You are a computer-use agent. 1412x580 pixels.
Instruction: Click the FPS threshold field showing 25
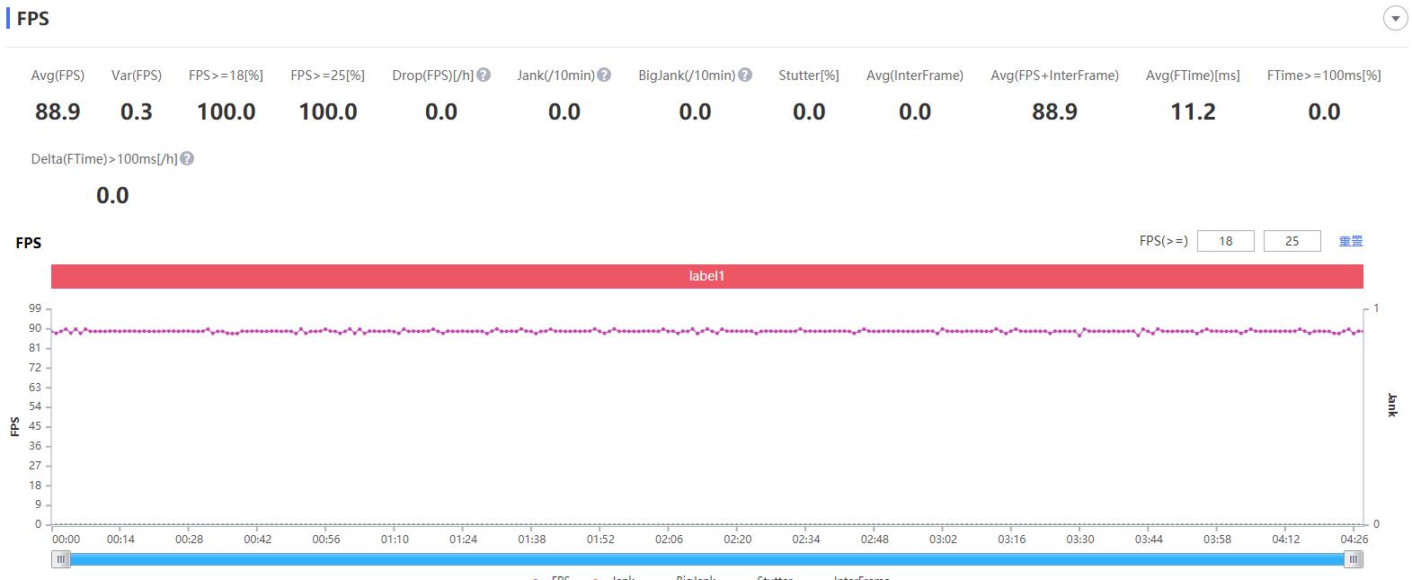(x=1292, y=241)
